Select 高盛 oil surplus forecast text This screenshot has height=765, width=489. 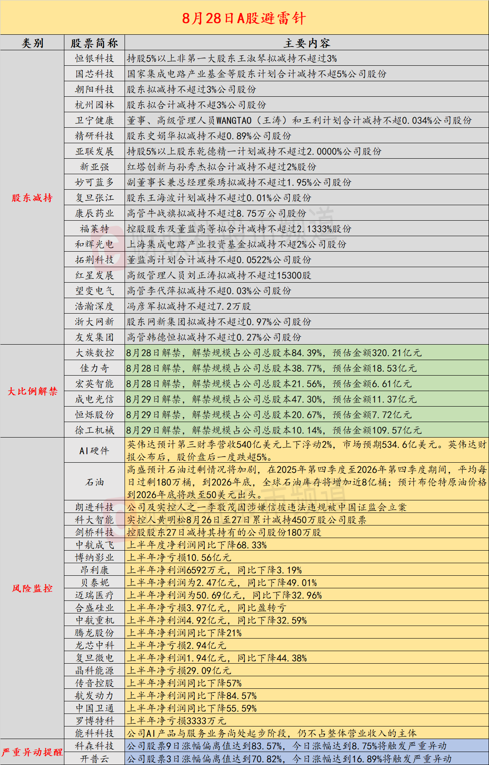click(307, 482)
